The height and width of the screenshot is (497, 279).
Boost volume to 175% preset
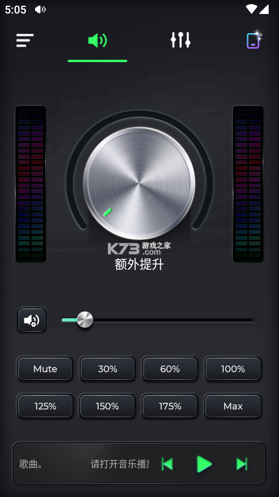click(x=170, y=406)
